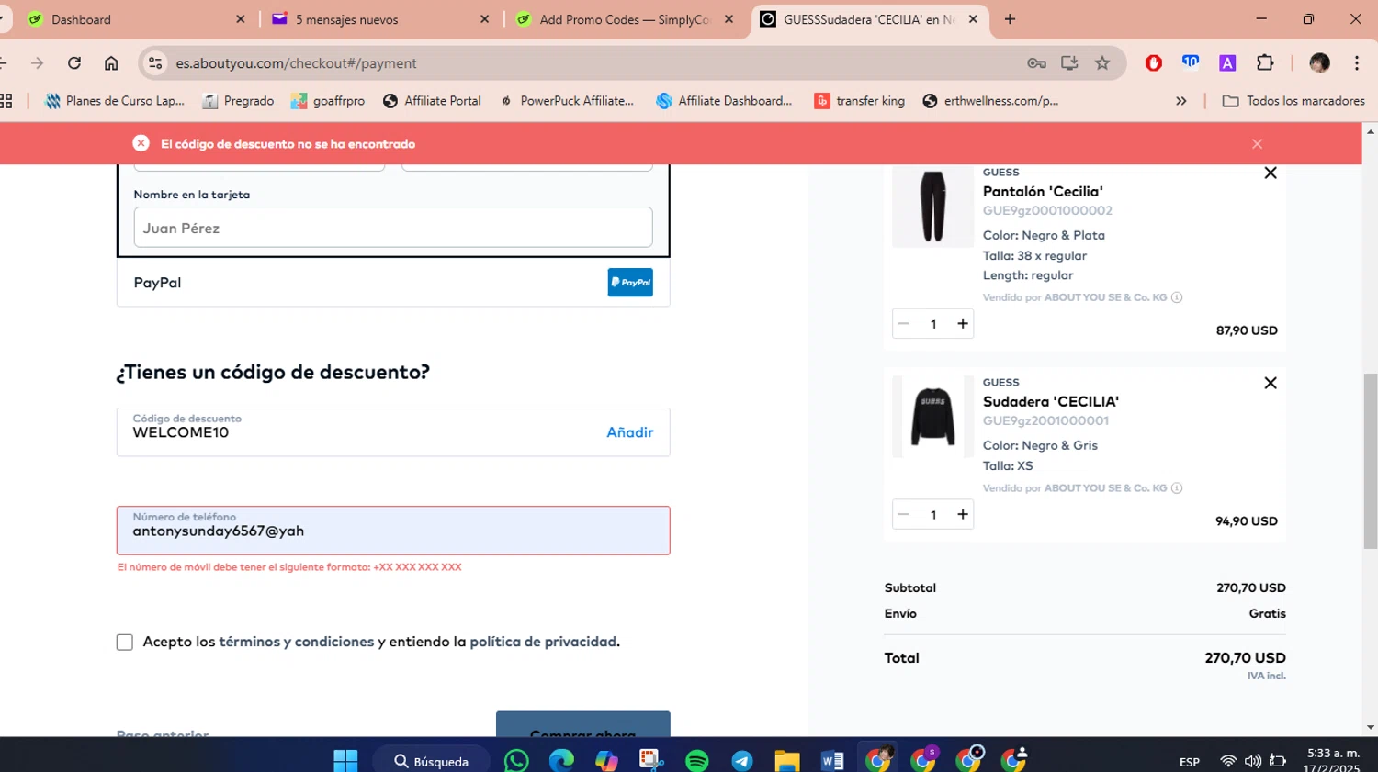Open the Extensions puzzle icon
This screenshot has width=1378, height=772.
point(1265,63)
